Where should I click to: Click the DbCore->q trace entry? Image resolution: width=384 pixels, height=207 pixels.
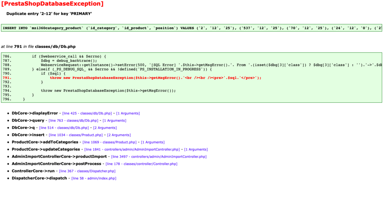(23, 128)
